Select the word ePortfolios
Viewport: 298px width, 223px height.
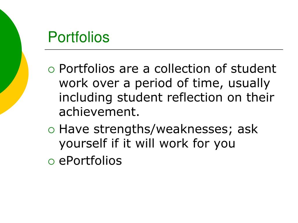pos(90,161)
